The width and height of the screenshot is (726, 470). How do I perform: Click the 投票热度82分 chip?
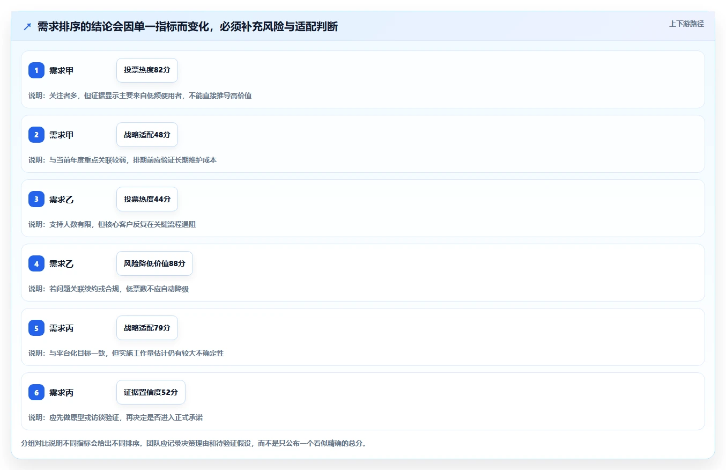pos(147,70)
